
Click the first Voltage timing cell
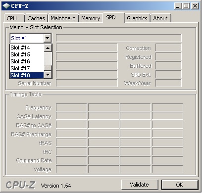(x=71, y=169)
